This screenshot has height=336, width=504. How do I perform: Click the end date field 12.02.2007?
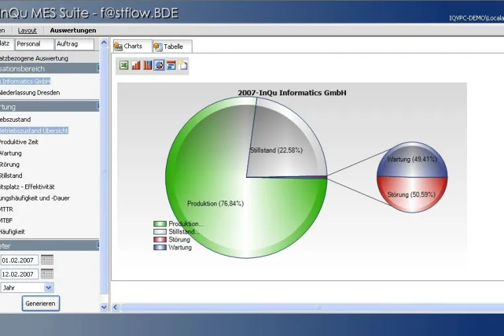(x=19, y=274)
